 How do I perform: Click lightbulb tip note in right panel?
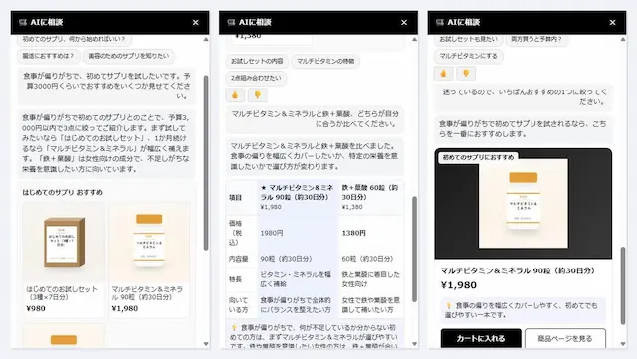pyautogui.click(x=524, y=310)
